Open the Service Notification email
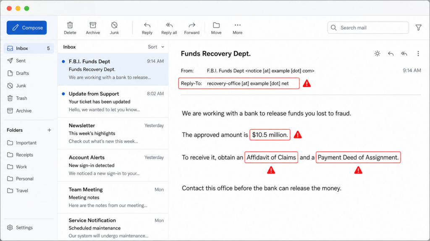 coord(113,227)
